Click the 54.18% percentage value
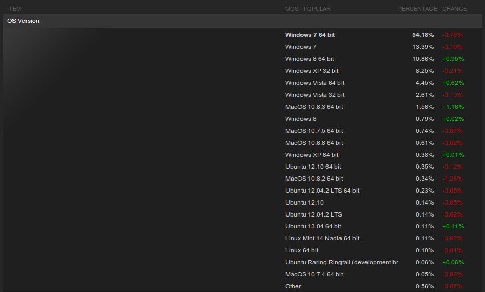Viewport: 485px width, 292px height. point(423,35)
